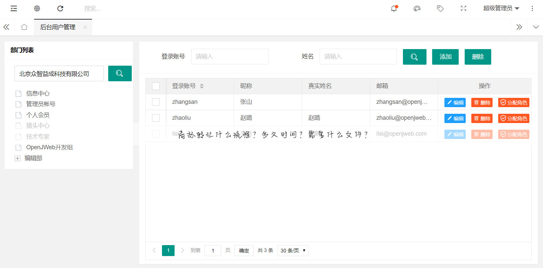
Task: Focus the page number jump field
Action: point(213,250)
